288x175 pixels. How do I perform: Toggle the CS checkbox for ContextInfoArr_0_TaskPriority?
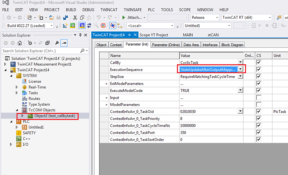click(x=259, y=118)
